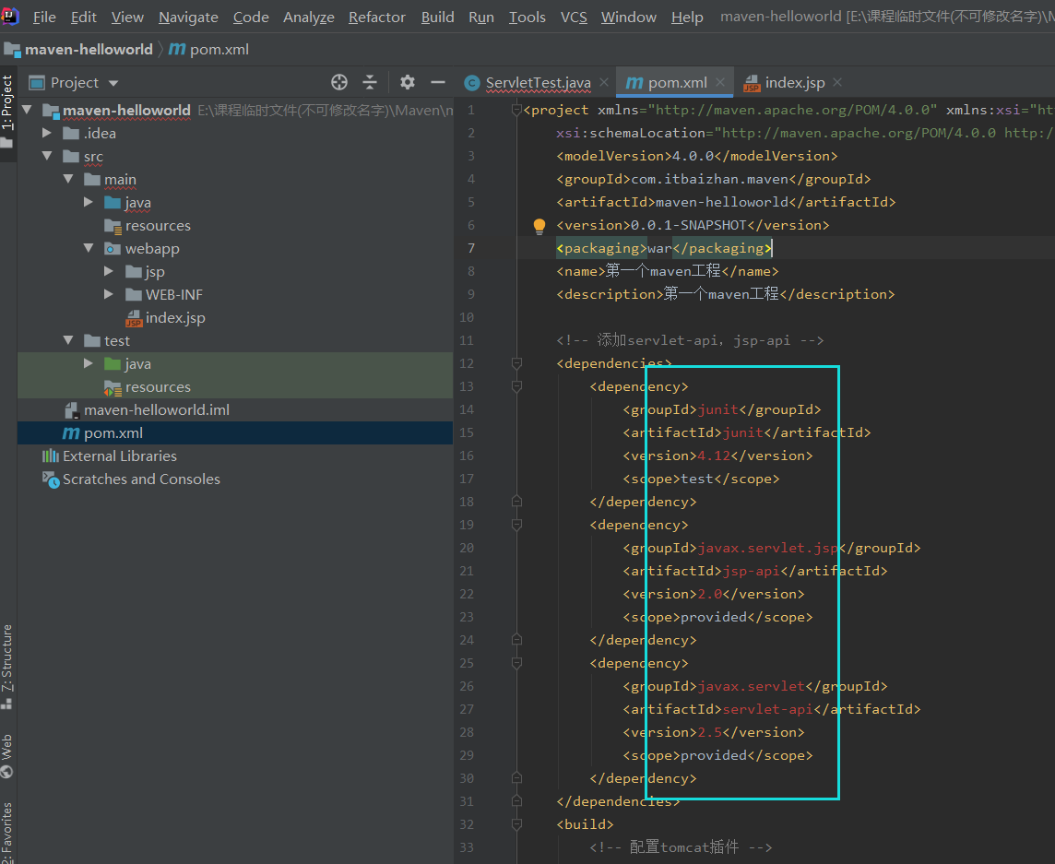Click pom.xml in the breadcrumb bar
The width and height of the screenshot is (1055, 864).
219,49
